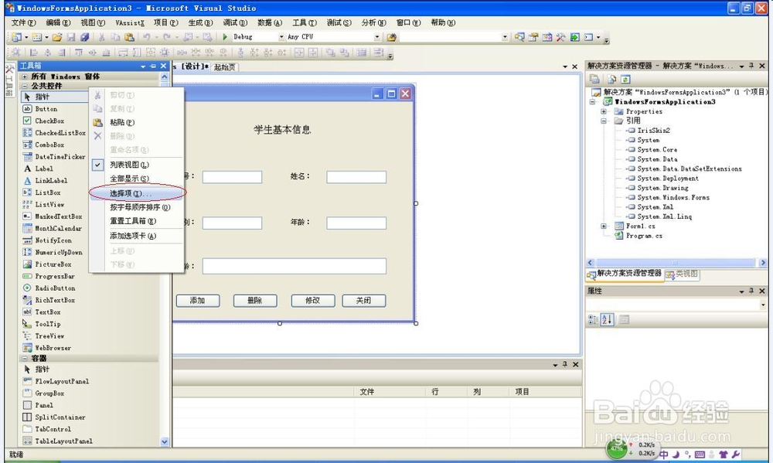The width and height of the screenshot is (773, 463).
Task: Select the Button control in the toolbox
Action: 46,109
